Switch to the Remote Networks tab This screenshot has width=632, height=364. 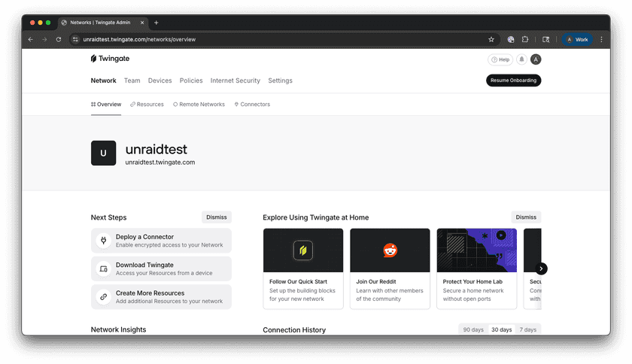(x=199, y=105)
